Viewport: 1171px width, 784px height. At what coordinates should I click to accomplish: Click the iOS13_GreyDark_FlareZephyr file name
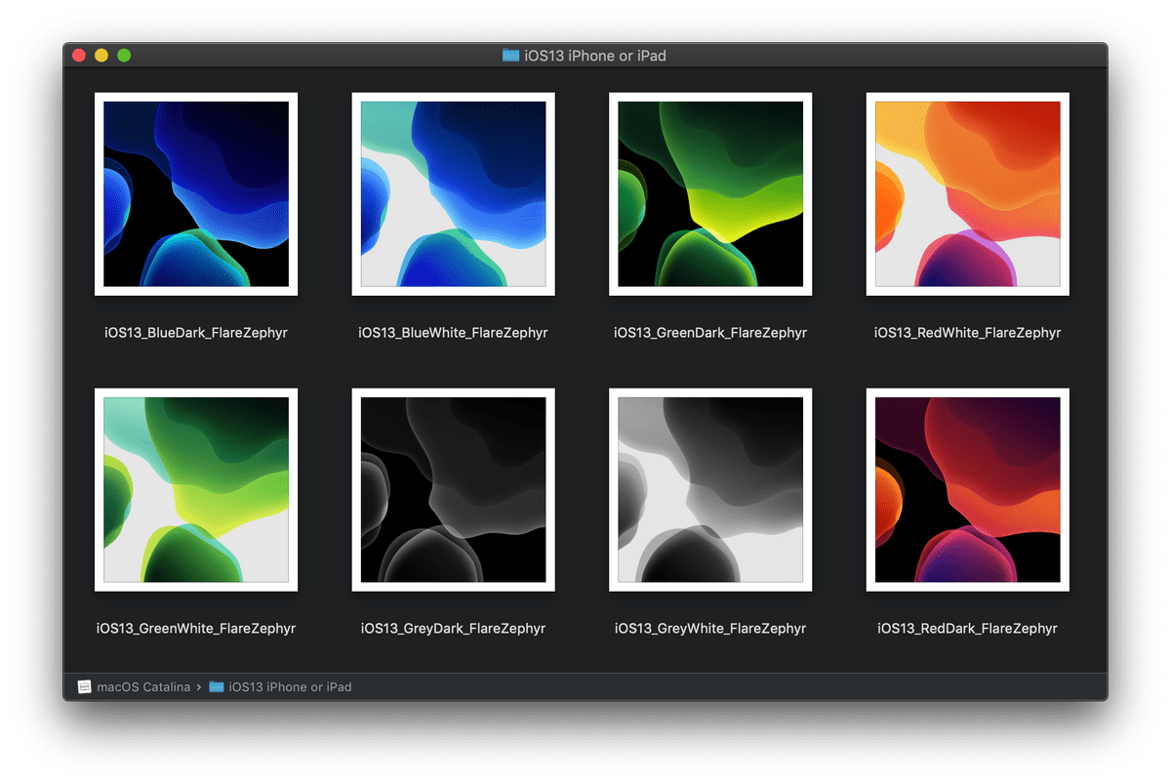454,629
